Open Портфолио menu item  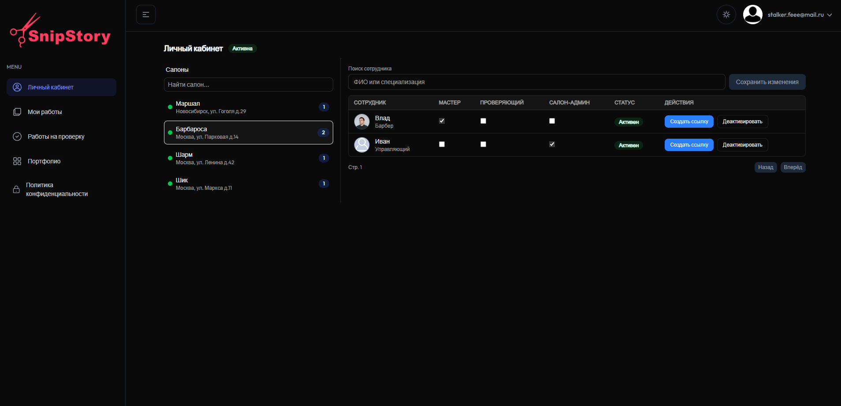point(61,161)
